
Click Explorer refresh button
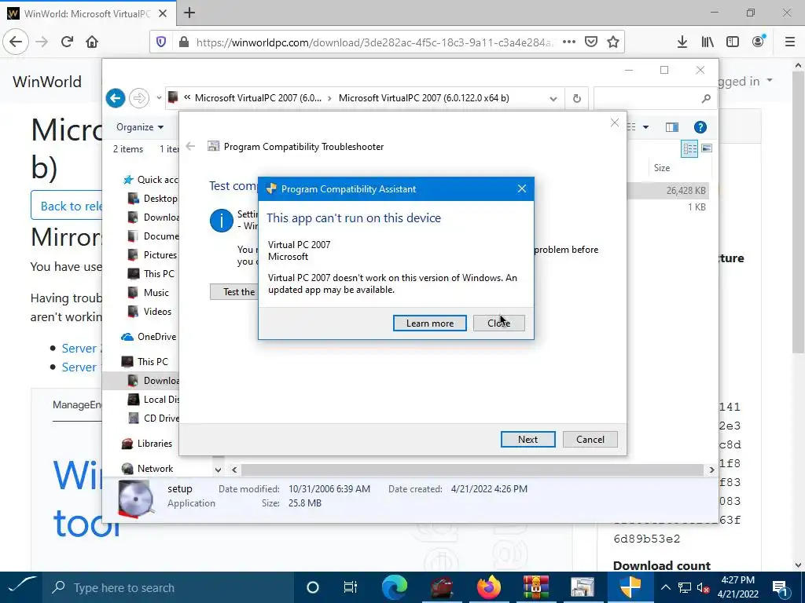click(x=576, y=98)
